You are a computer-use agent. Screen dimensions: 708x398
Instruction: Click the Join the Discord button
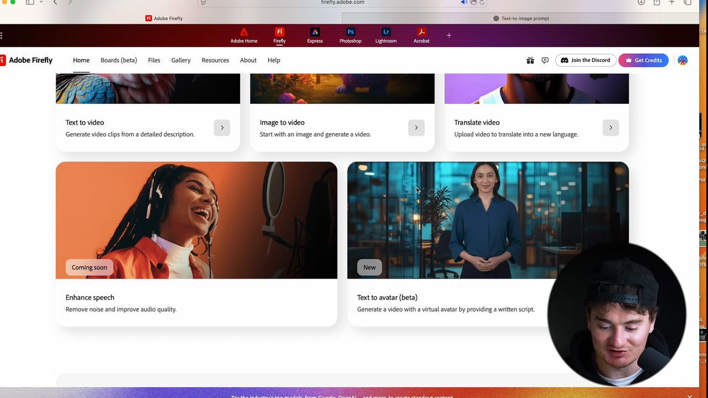(585, 60)
